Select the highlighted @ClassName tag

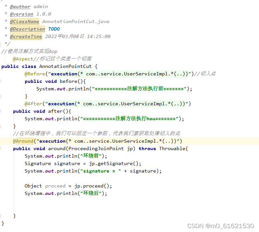point(24,21)
